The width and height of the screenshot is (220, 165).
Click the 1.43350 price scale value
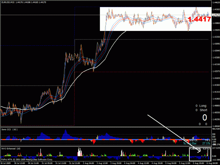(216, 37)
